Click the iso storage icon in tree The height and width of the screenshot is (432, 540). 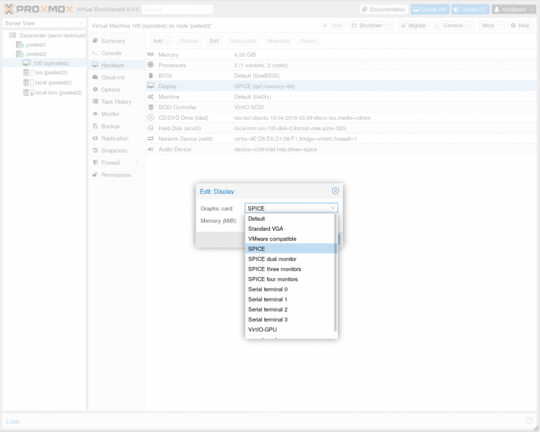(x=27, y=73)
